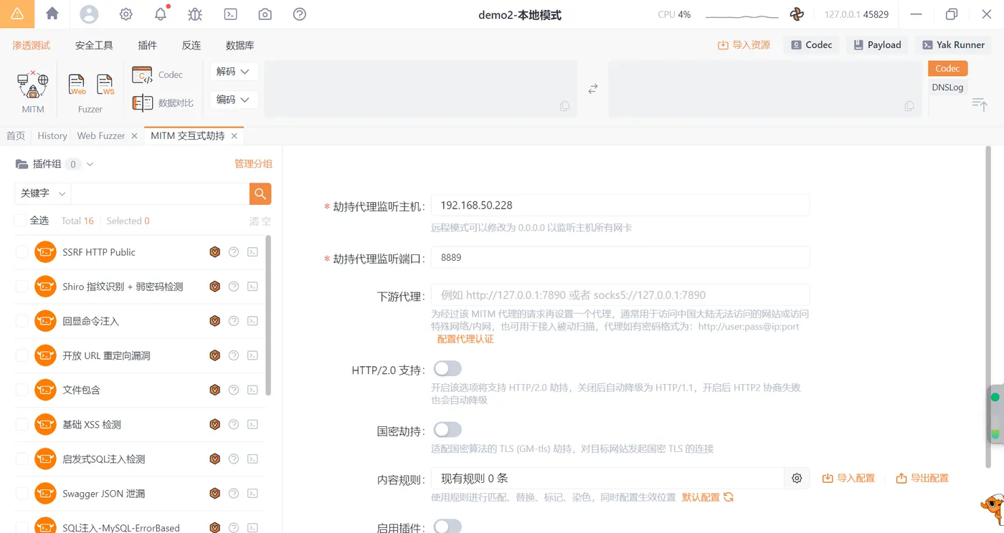
Task: Open the settings gear icon
Action: pyautogui.click(x=126, y=14)
